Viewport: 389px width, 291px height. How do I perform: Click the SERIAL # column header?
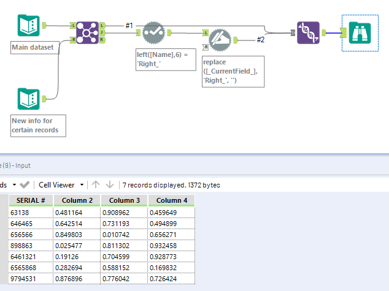29,200
